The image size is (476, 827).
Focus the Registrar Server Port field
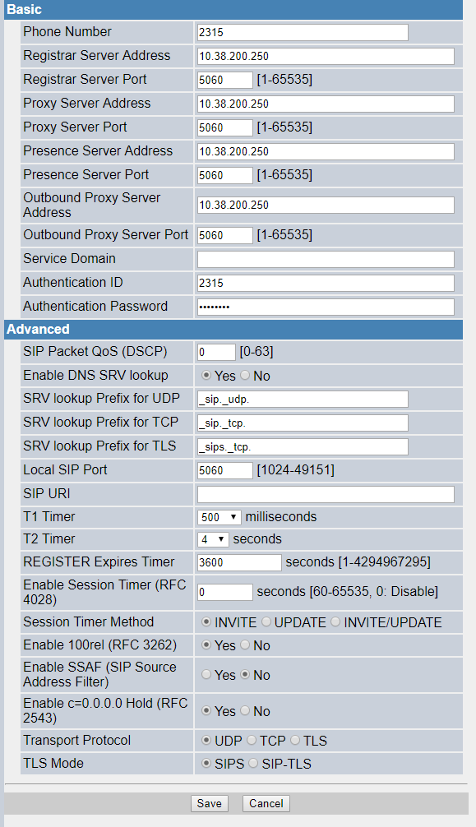point(224,80)
